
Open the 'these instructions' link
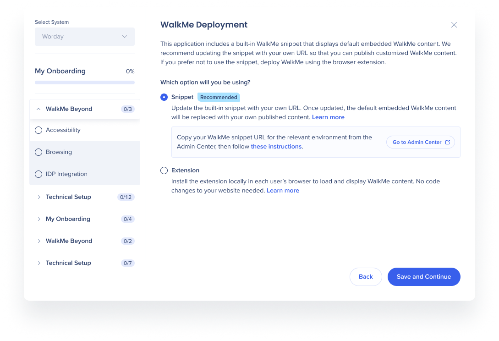[276, 147]
